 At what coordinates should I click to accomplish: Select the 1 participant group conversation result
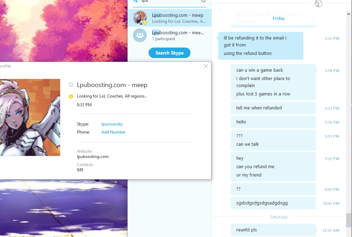coord(170,35)
